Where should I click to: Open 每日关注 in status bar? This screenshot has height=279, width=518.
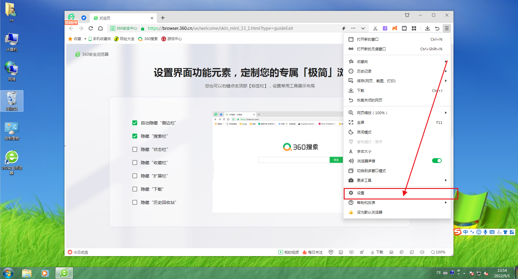pos(313,252)
